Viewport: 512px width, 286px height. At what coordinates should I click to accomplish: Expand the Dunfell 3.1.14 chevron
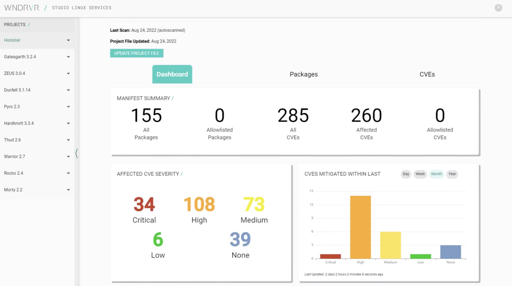point(68,90)
